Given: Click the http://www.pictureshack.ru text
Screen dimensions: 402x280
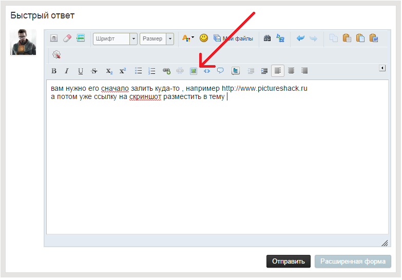Looking at the screenshot, I should pos(264,88).
